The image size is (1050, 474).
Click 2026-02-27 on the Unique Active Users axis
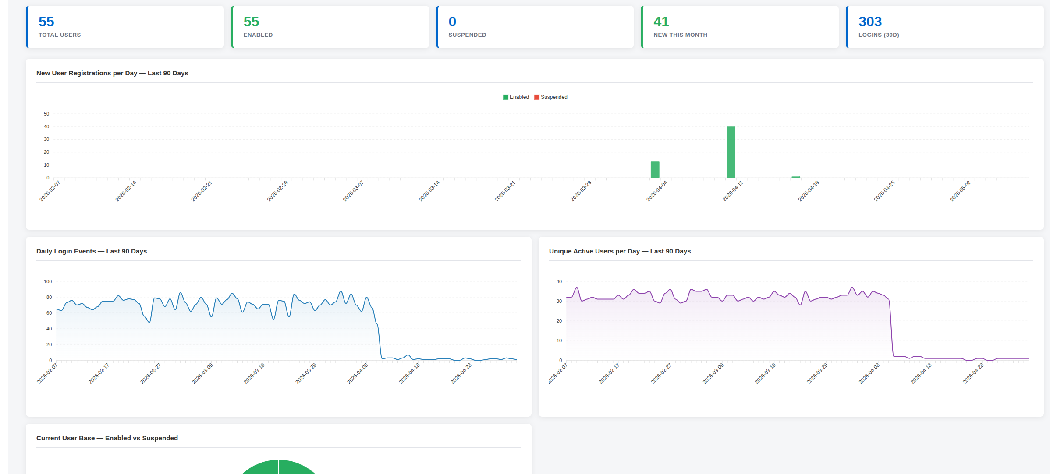[x=661, y=373]
